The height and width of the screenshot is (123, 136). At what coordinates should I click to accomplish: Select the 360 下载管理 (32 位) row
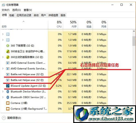pos(54,46)
